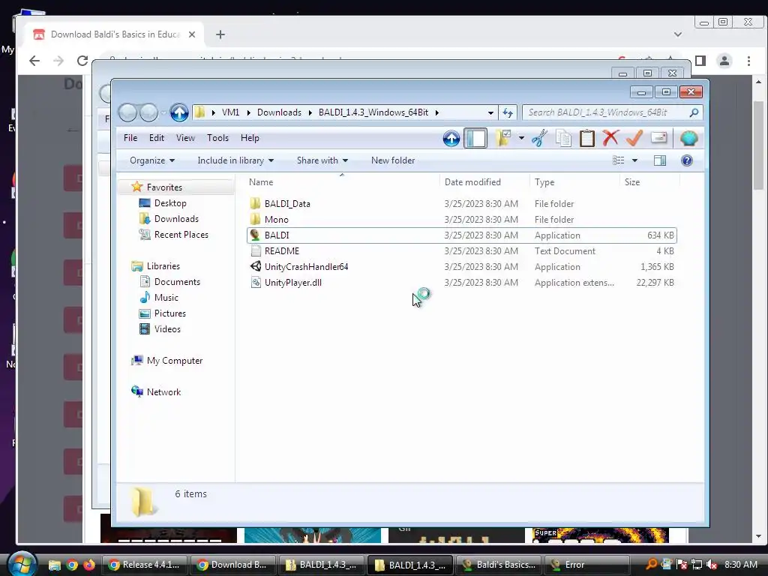Click Libraries in the navigation pane
This screenshot has width=768, height=576.
163,266
